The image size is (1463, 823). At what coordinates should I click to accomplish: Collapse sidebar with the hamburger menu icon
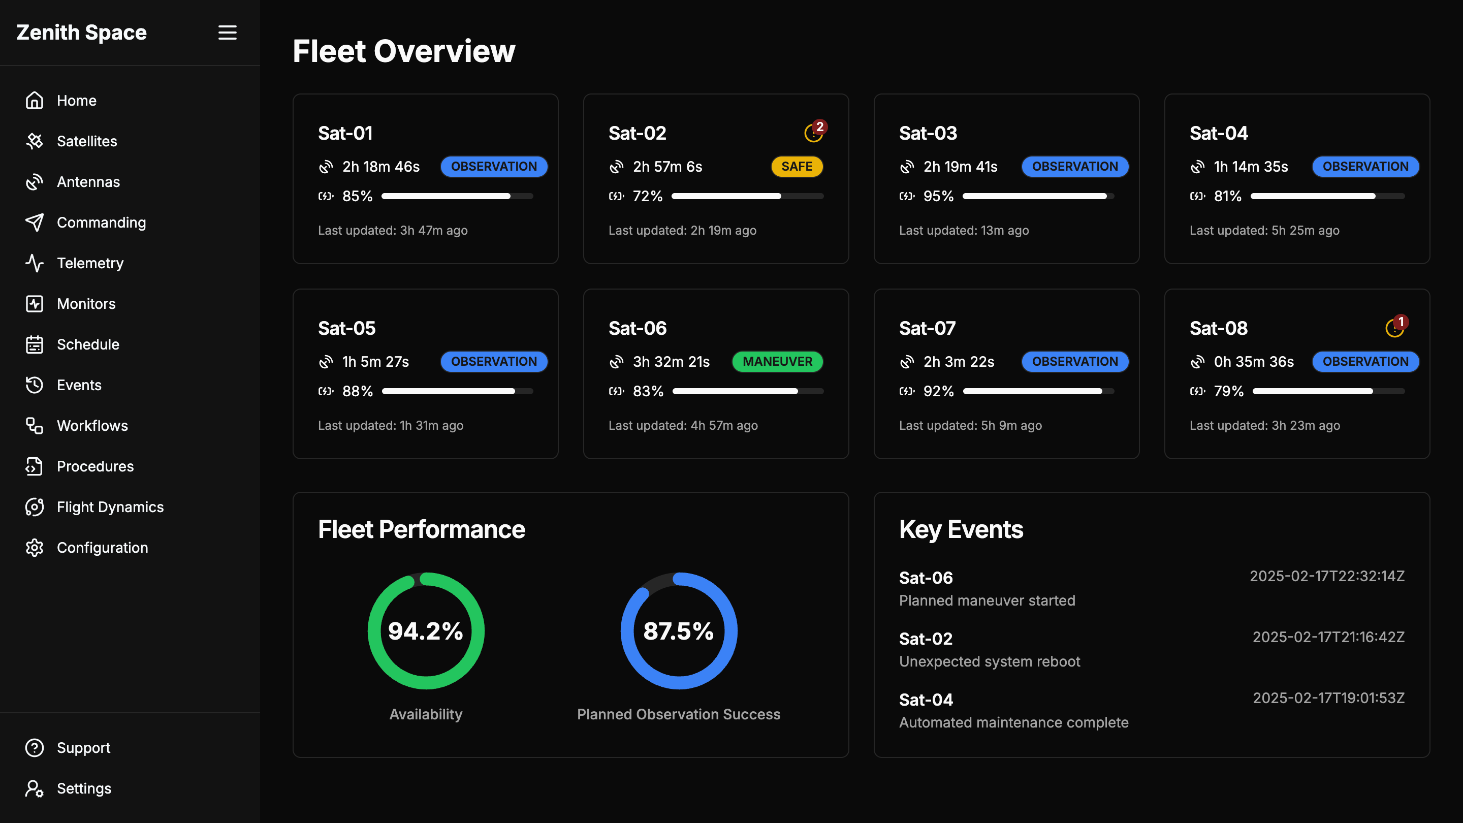pyautogui.click(x=227, y=33)
